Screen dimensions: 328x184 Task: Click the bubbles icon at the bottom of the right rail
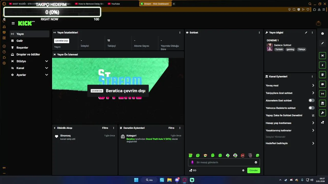click(322, 122)
